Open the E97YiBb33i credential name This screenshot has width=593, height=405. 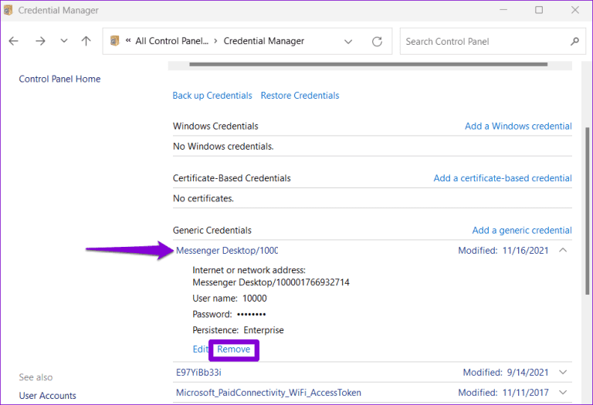pos(198,373)
